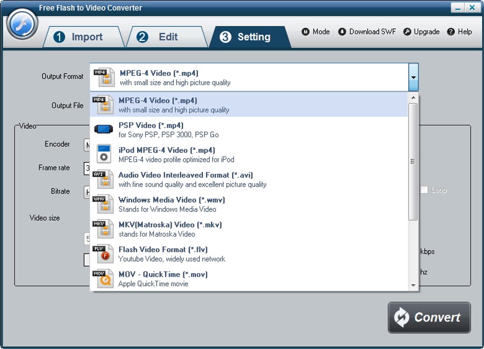Viewport: 484px width, 349px height.
Task: Click the WMV file icon
Action: 103,204
